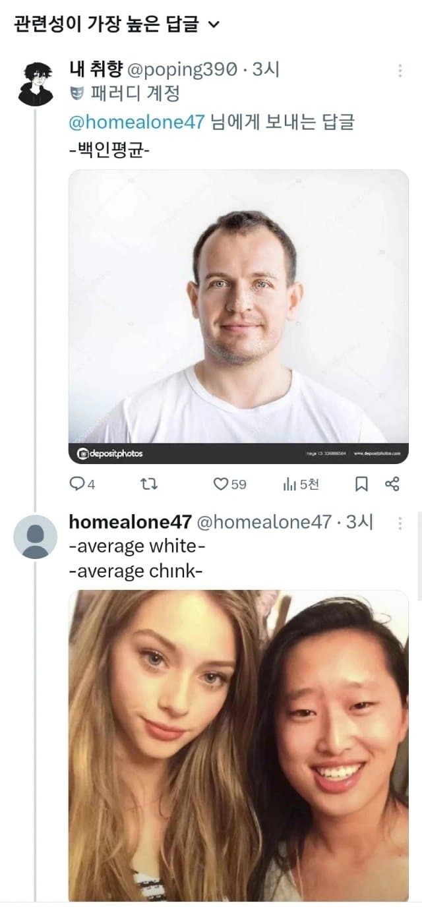Click the parody account mask icon
The width and height of the screenshot is (422, 909).
[76, 95]
